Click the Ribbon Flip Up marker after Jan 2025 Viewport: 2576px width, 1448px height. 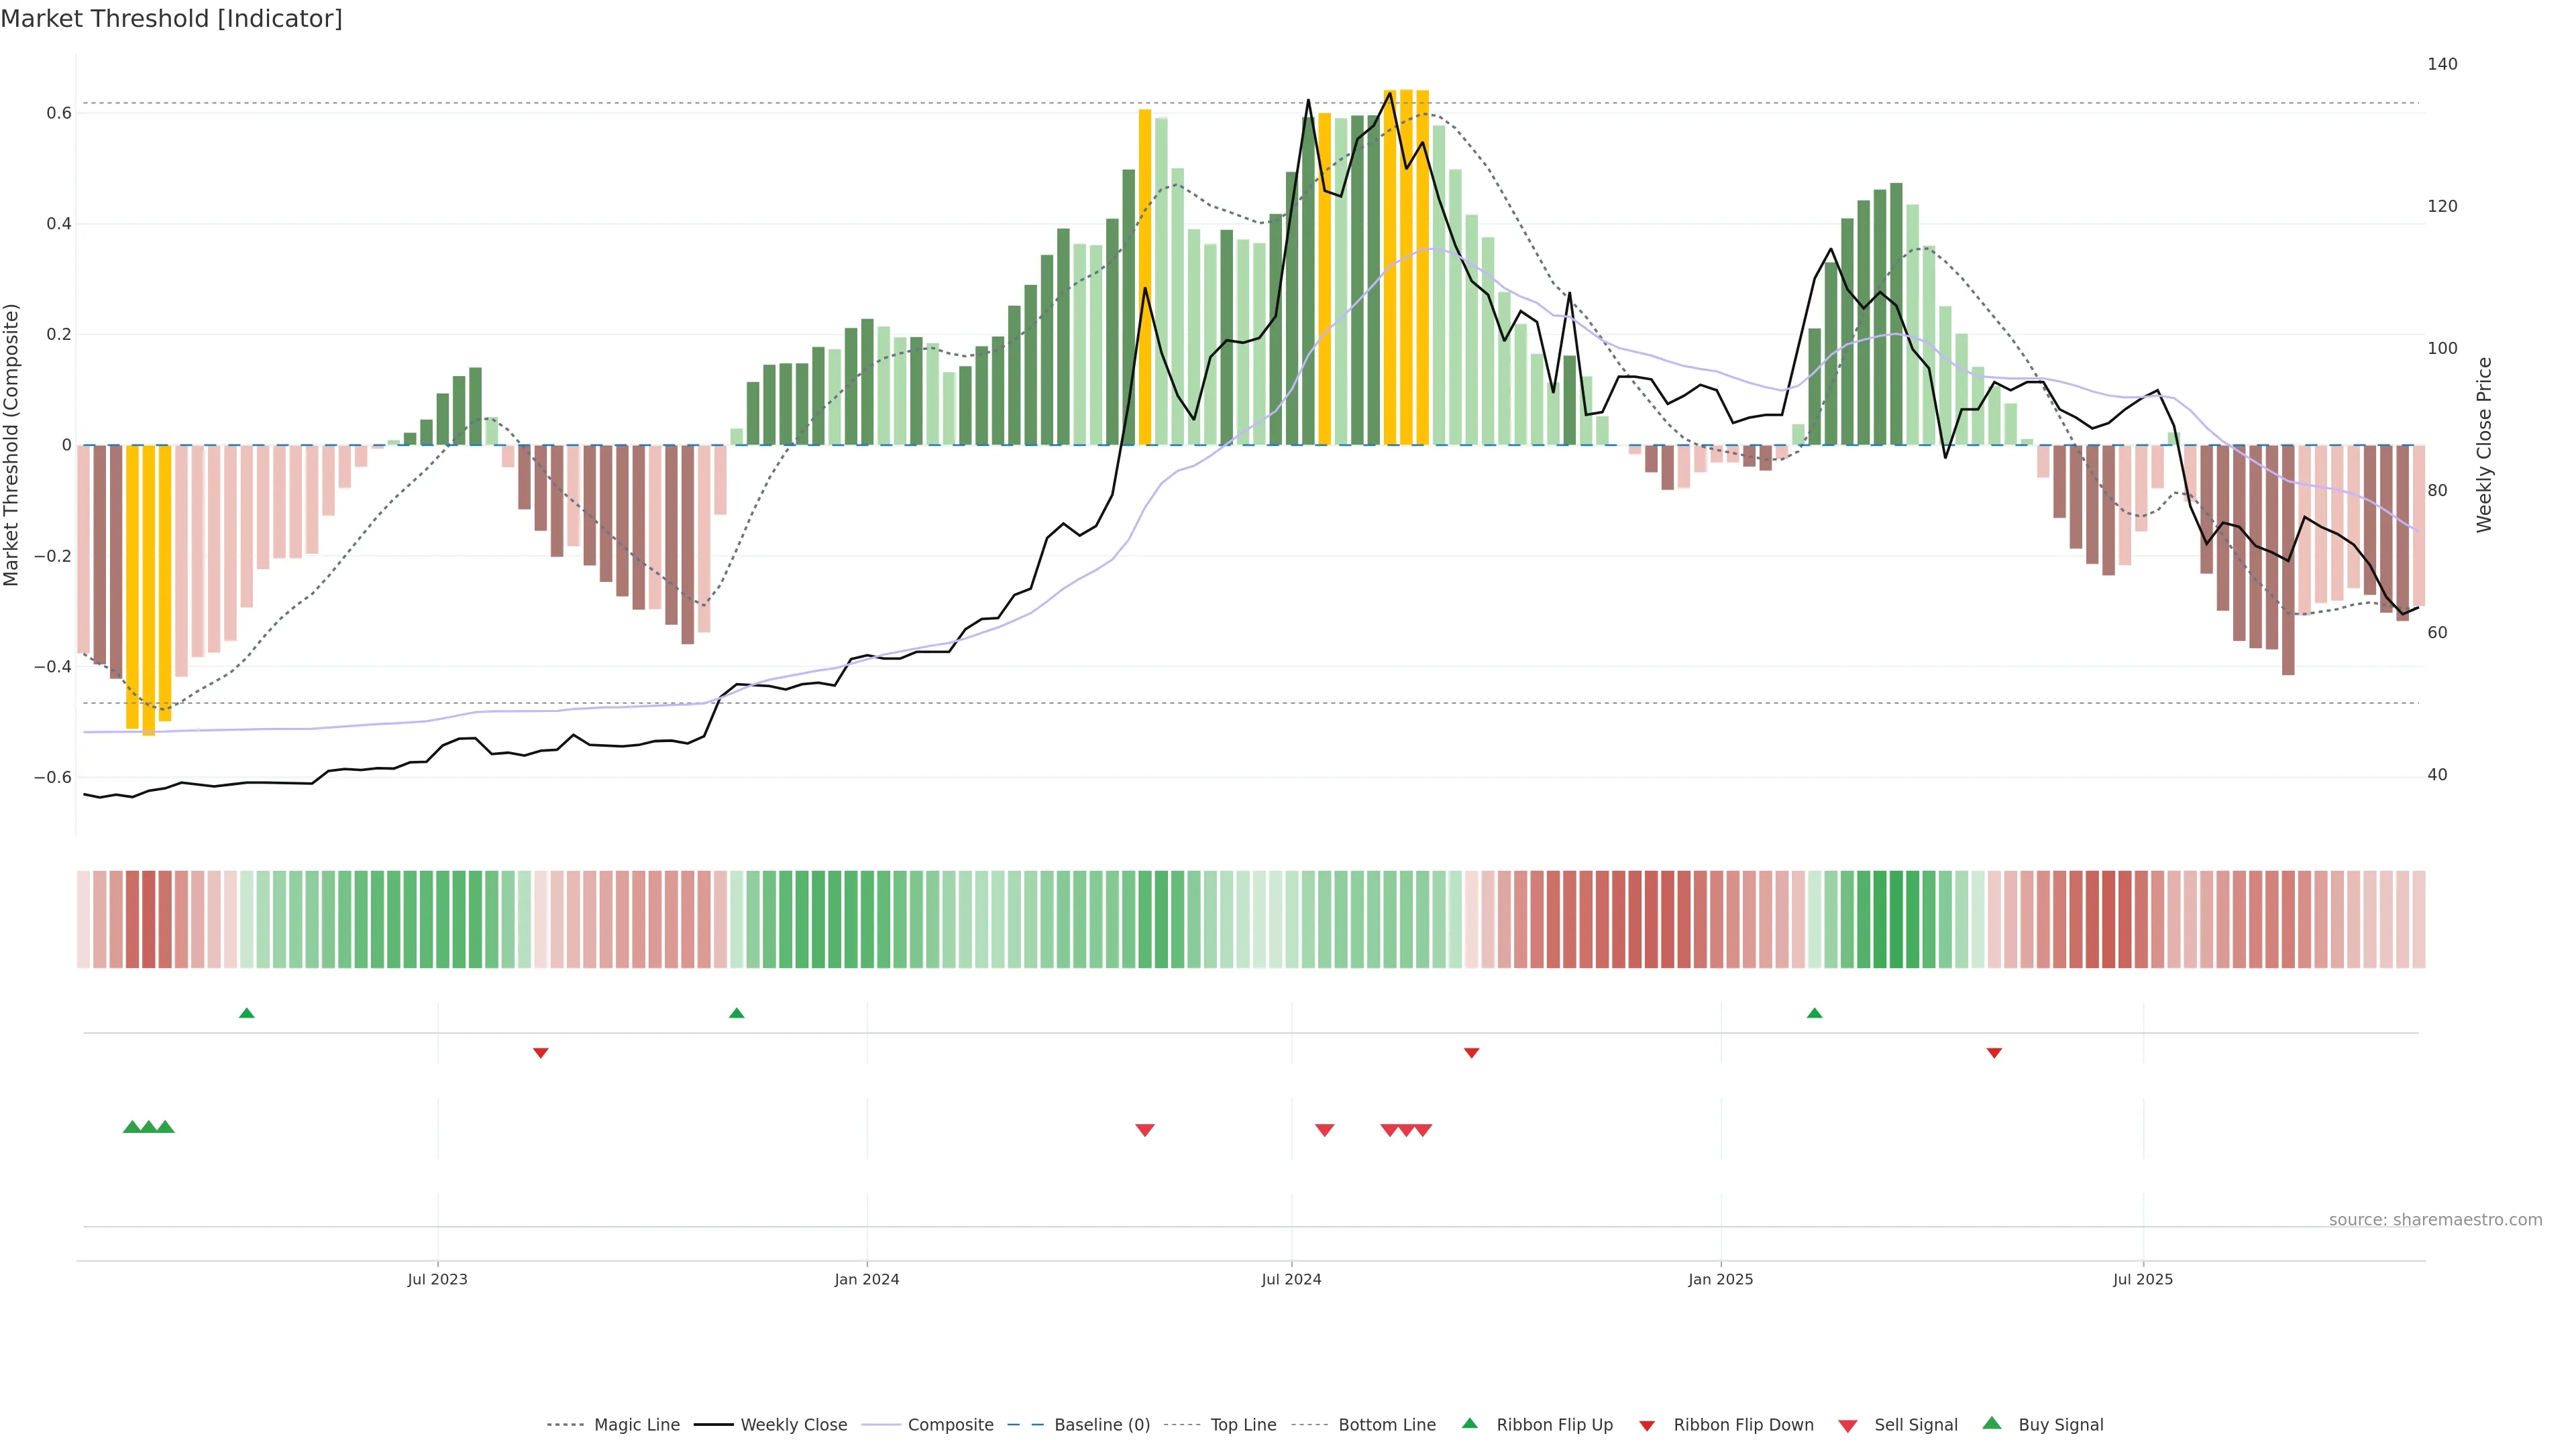point(1814,1014)
